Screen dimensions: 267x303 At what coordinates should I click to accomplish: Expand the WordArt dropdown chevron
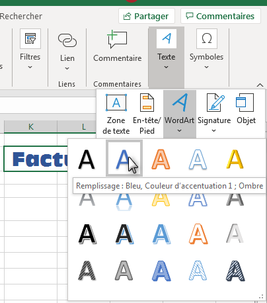(x=180, y=131)
